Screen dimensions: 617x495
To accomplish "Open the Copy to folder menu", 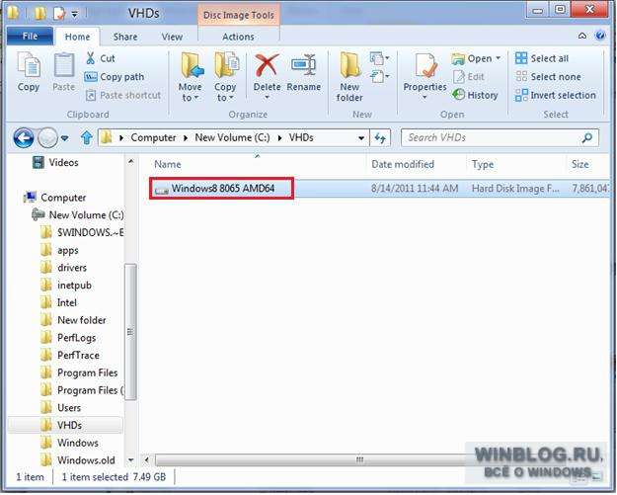I will point(225,77).
